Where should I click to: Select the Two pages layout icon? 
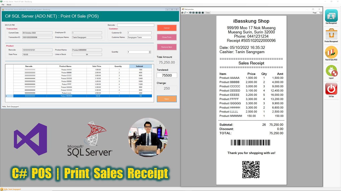point(193,12)
